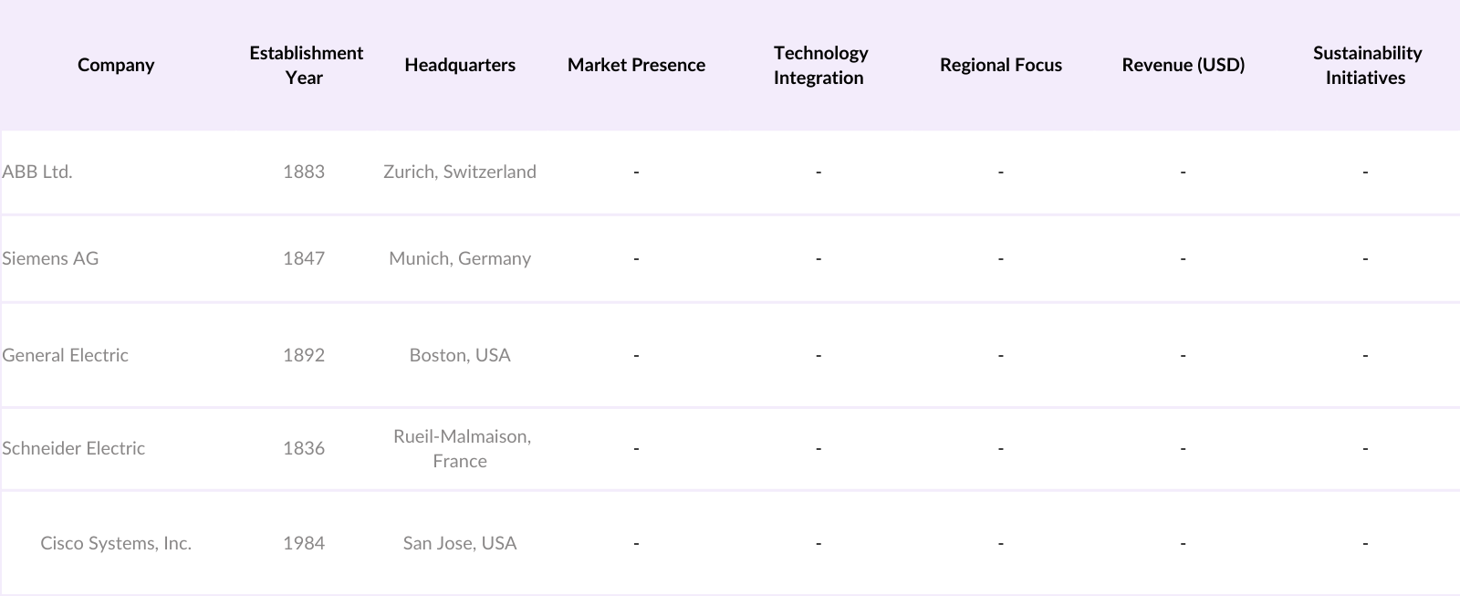Click the 1883 establishment year cell
The height and width of the screenshot is (596, 1460).
(x=304, y=172)
